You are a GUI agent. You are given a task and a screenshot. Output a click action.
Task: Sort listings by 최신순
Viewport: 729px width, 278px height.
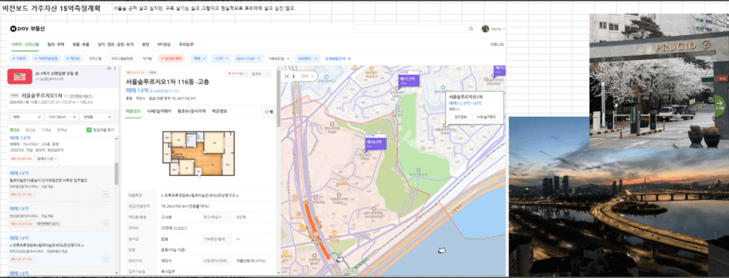(30, 130)
